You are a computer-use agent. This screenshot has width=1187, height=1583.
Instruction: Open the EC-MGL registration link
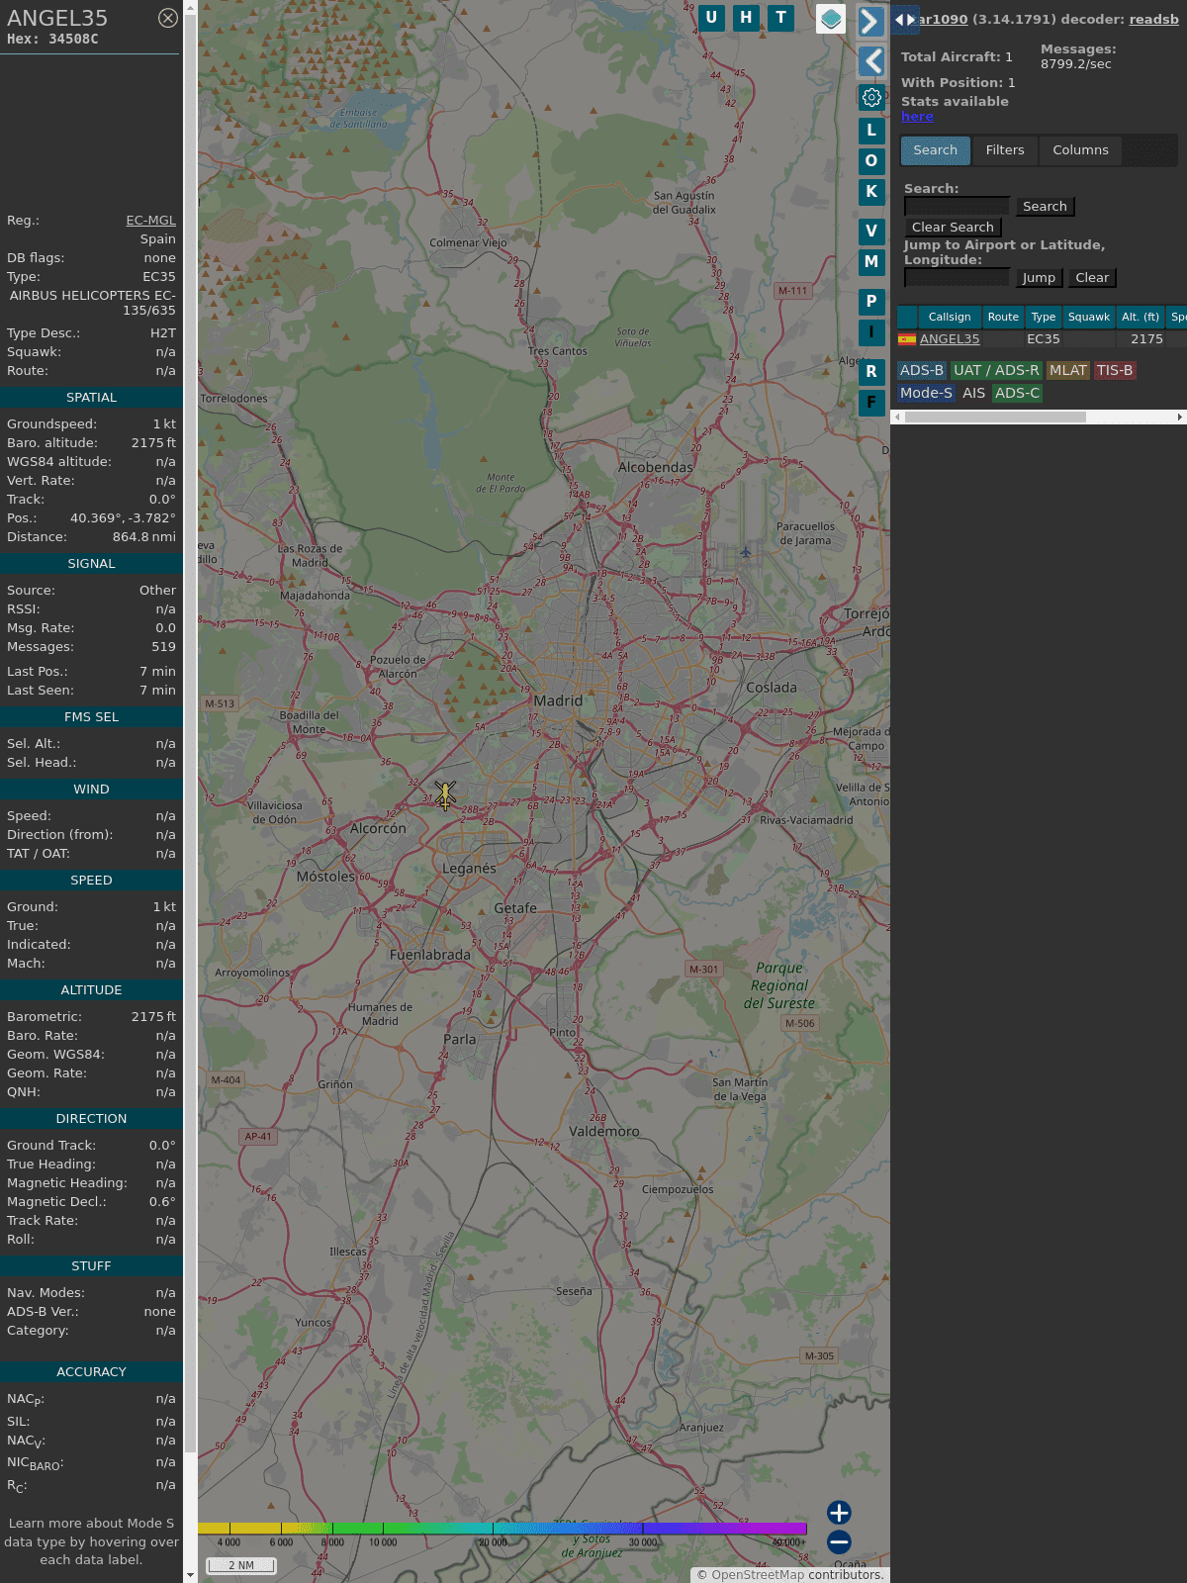150,221
